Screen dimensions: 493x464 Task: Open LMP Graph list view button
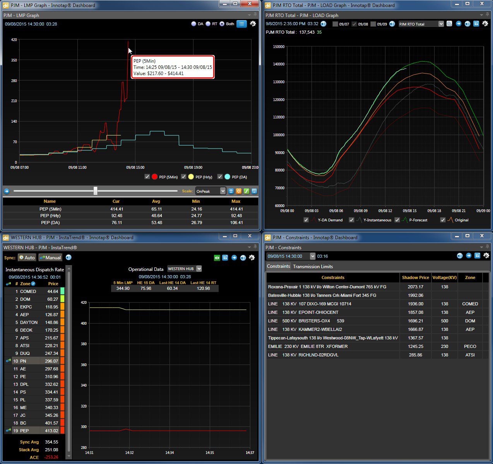point(242,24)
